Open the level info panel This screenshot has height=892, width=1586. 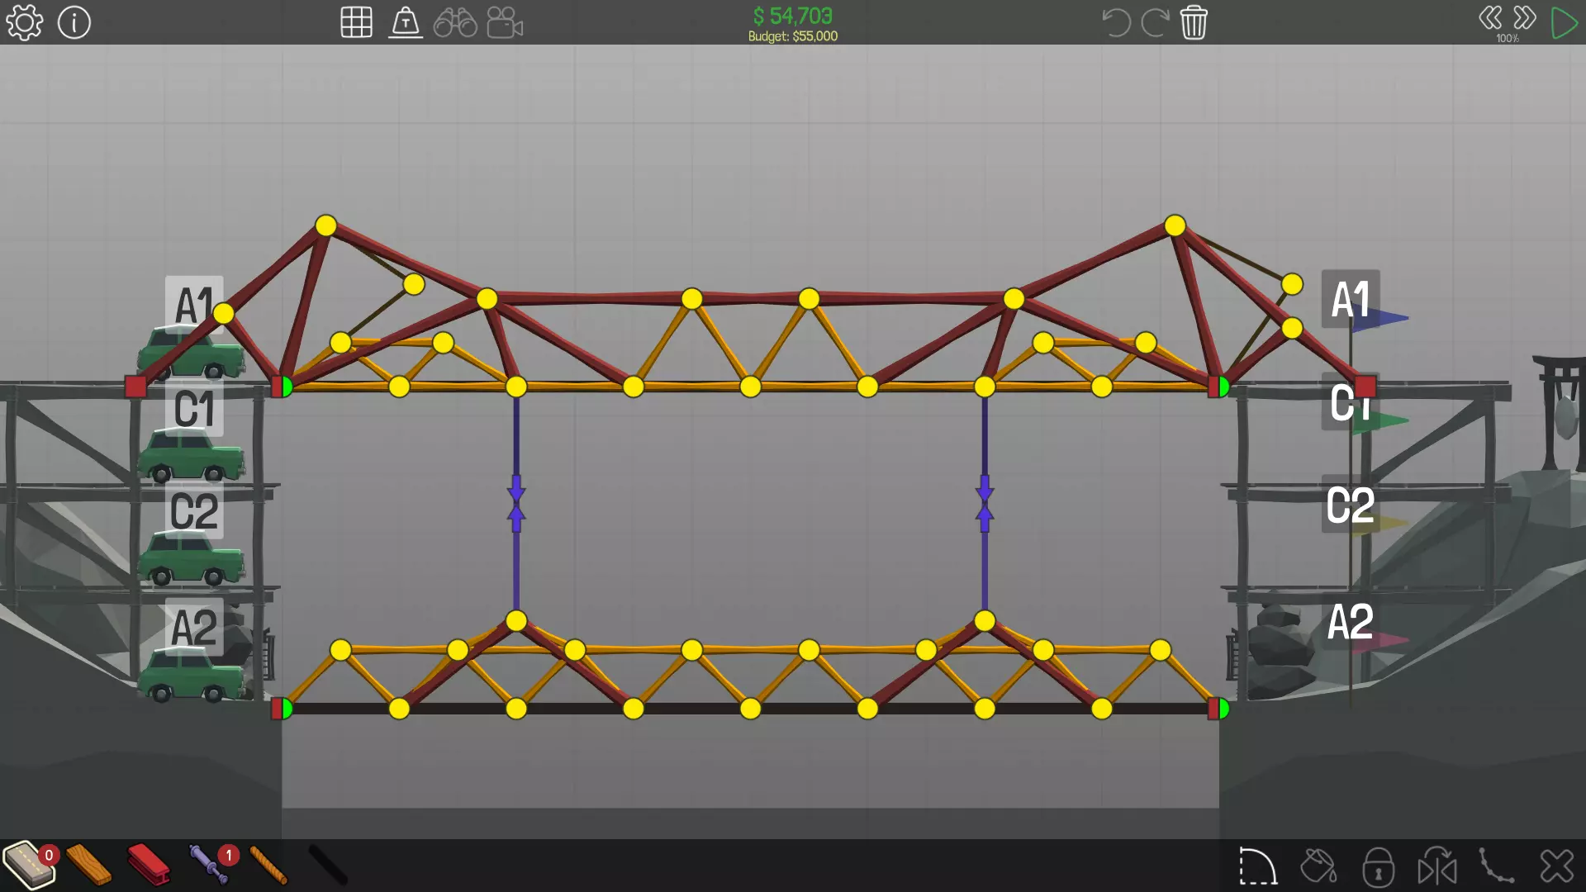pyautogui.click(x=74, y=22)
